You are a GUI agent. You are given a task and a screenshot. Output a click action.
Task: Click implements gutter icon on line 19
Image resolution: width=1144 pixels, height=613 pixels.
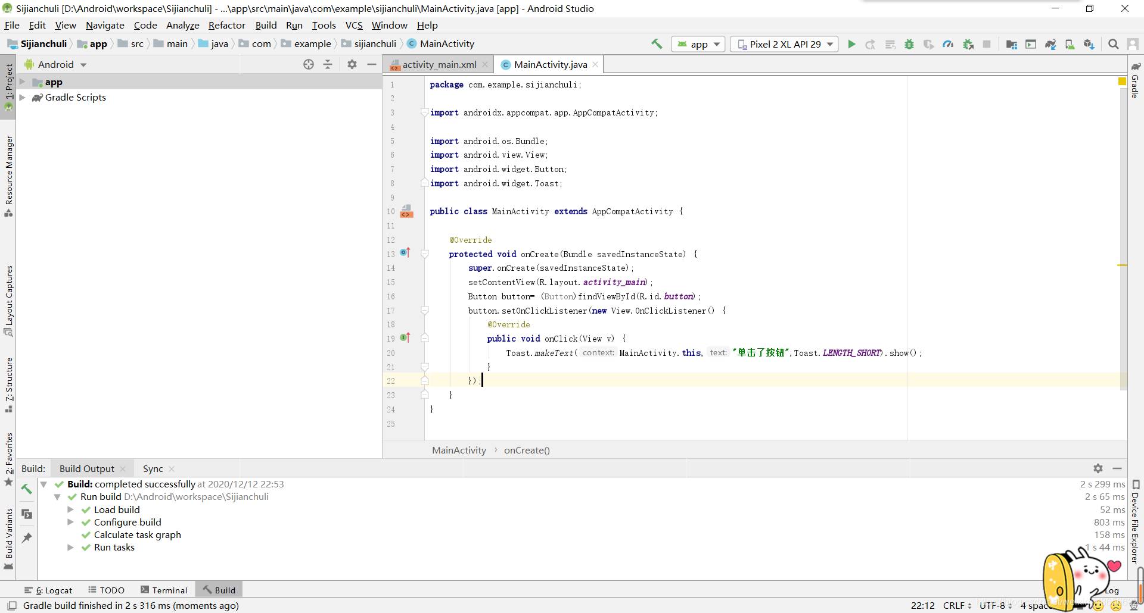405,338
